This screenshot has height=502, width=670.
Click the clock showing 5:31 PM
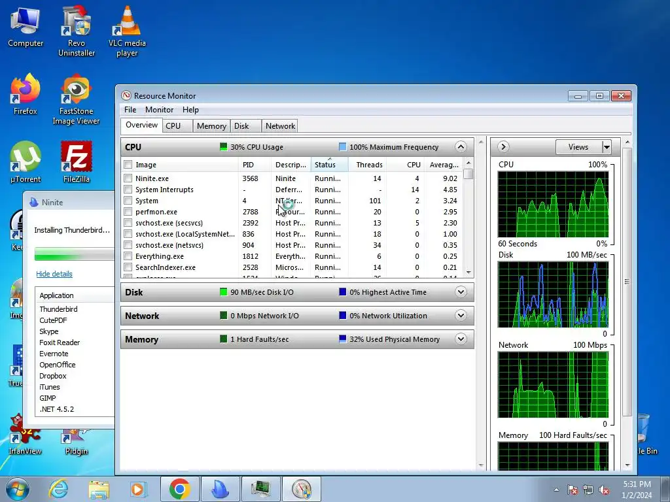point(637,484)
